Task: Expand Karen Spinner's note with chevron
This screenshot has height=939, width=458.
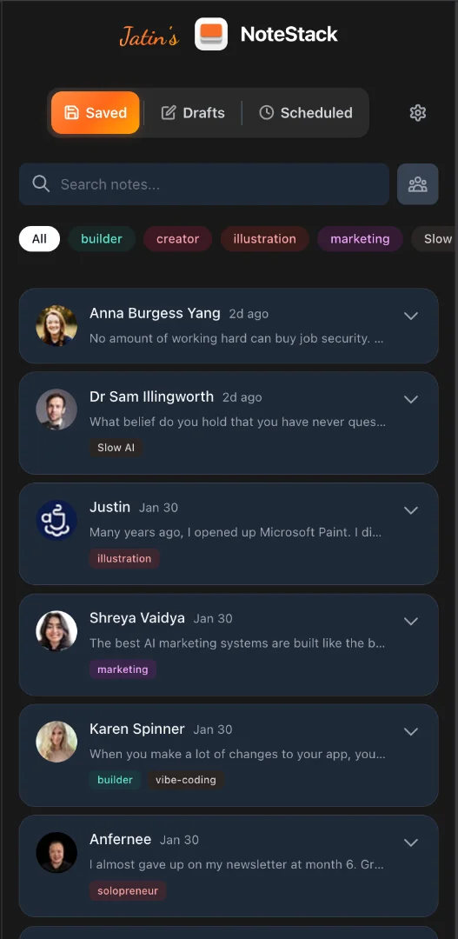Action: point(411,731)
